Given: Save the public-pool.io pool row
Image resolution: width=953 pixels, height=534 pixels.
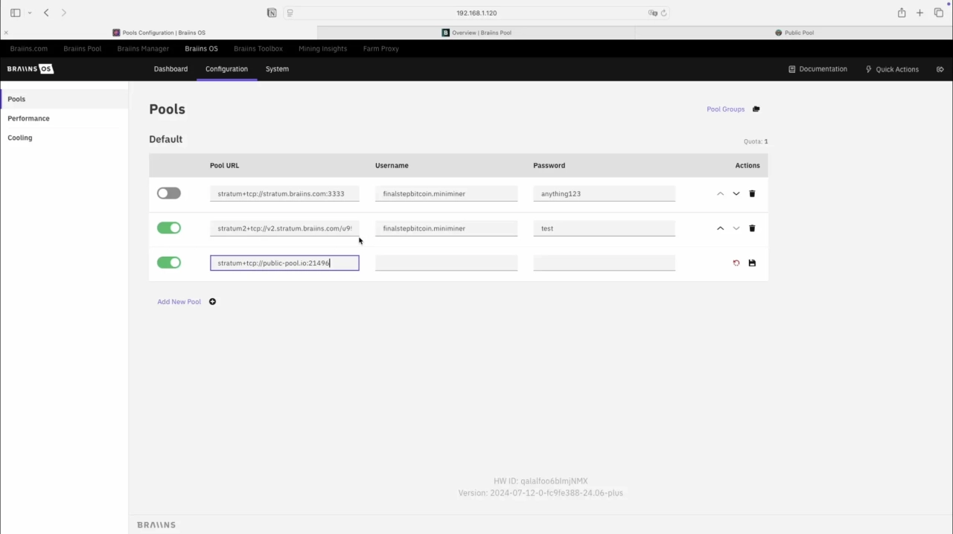Looking at the screenshot, I should click(752, 263).
